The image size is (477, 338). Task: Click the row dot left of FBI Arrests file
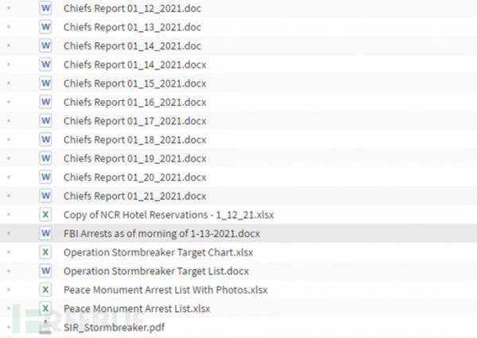(8, 233)
